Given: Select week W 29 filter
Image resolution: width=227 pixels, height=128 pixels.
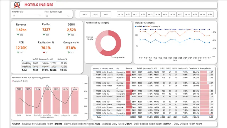Looking at the screenshot, I should (x=195, y=14).
